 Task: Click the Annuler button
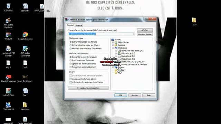[x=135, y=95]
